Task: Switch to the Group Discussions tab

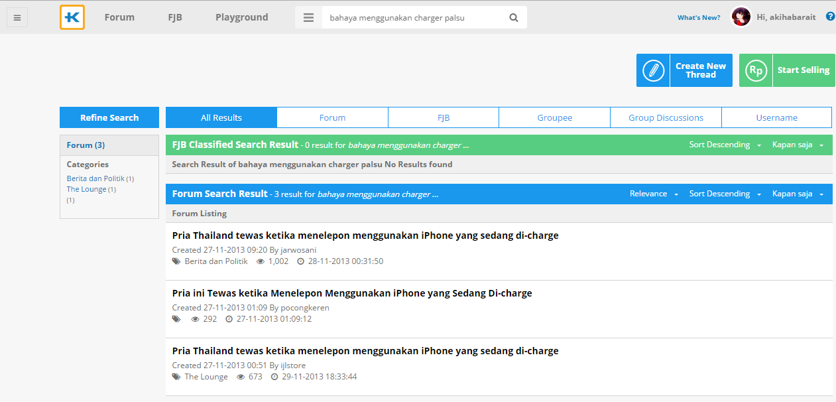Action: point(666,117)
